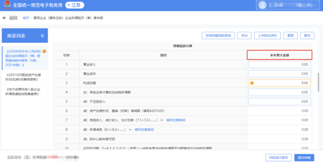Viewport: 323px width, 162px height.
Task: Open 技术成果投资入股 deferred tax filing form
Action: click(23, 92)
